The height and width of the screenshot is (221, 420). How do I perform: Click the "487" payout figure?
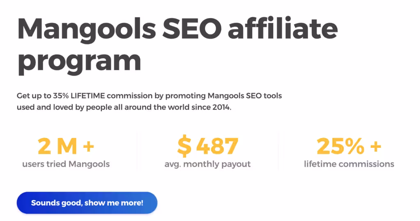(x=217, y=146)
